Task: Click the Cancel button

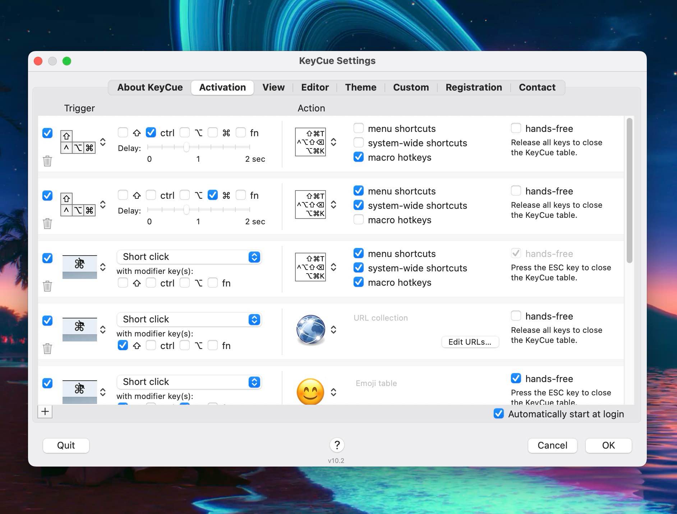Action: 552,445
